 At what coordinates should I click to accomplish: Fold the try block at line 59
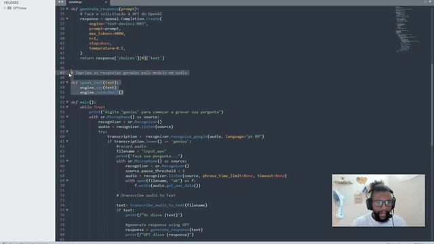(x=67, y=131)
